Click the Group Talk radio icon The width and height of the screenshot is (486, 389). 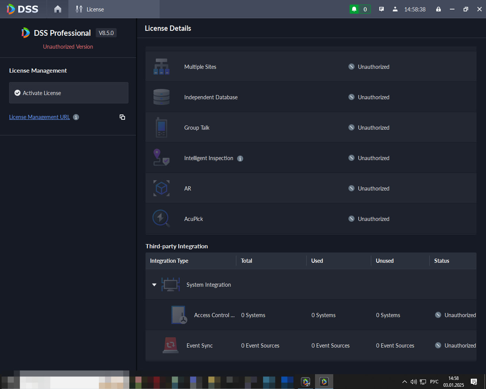(x=161, y=127)
